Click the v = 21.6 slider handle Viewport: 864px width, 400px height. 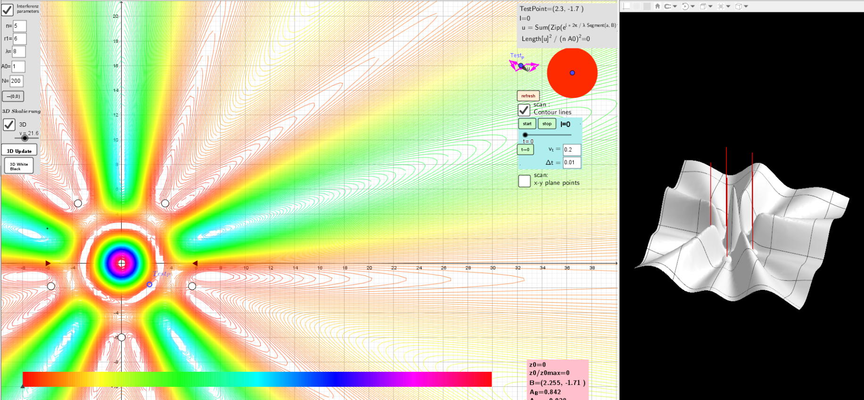25,138
